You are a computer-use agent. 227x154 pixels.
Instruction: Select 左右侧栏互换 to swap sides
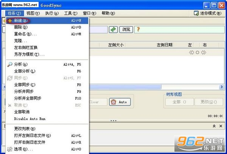click(47, 48)
